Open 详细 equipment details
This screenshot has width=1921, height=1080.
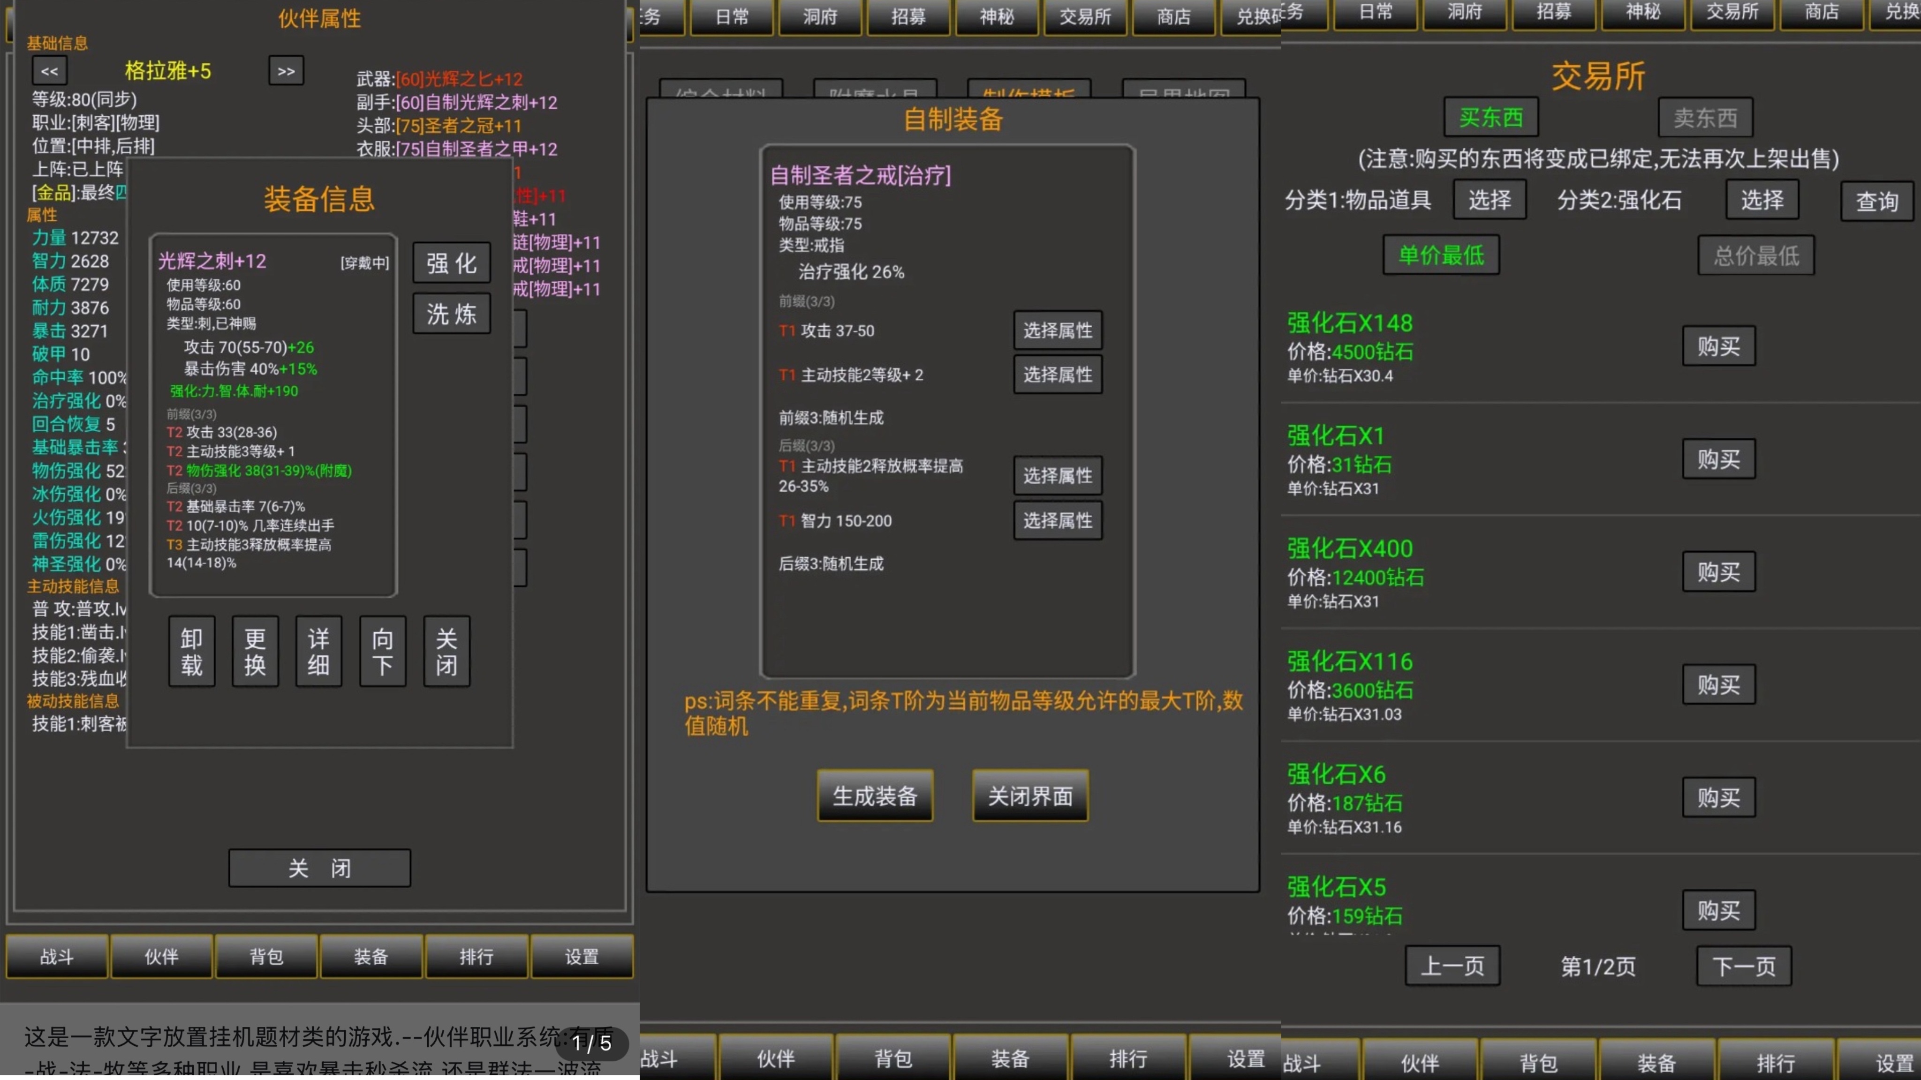(x=318, y=651)
